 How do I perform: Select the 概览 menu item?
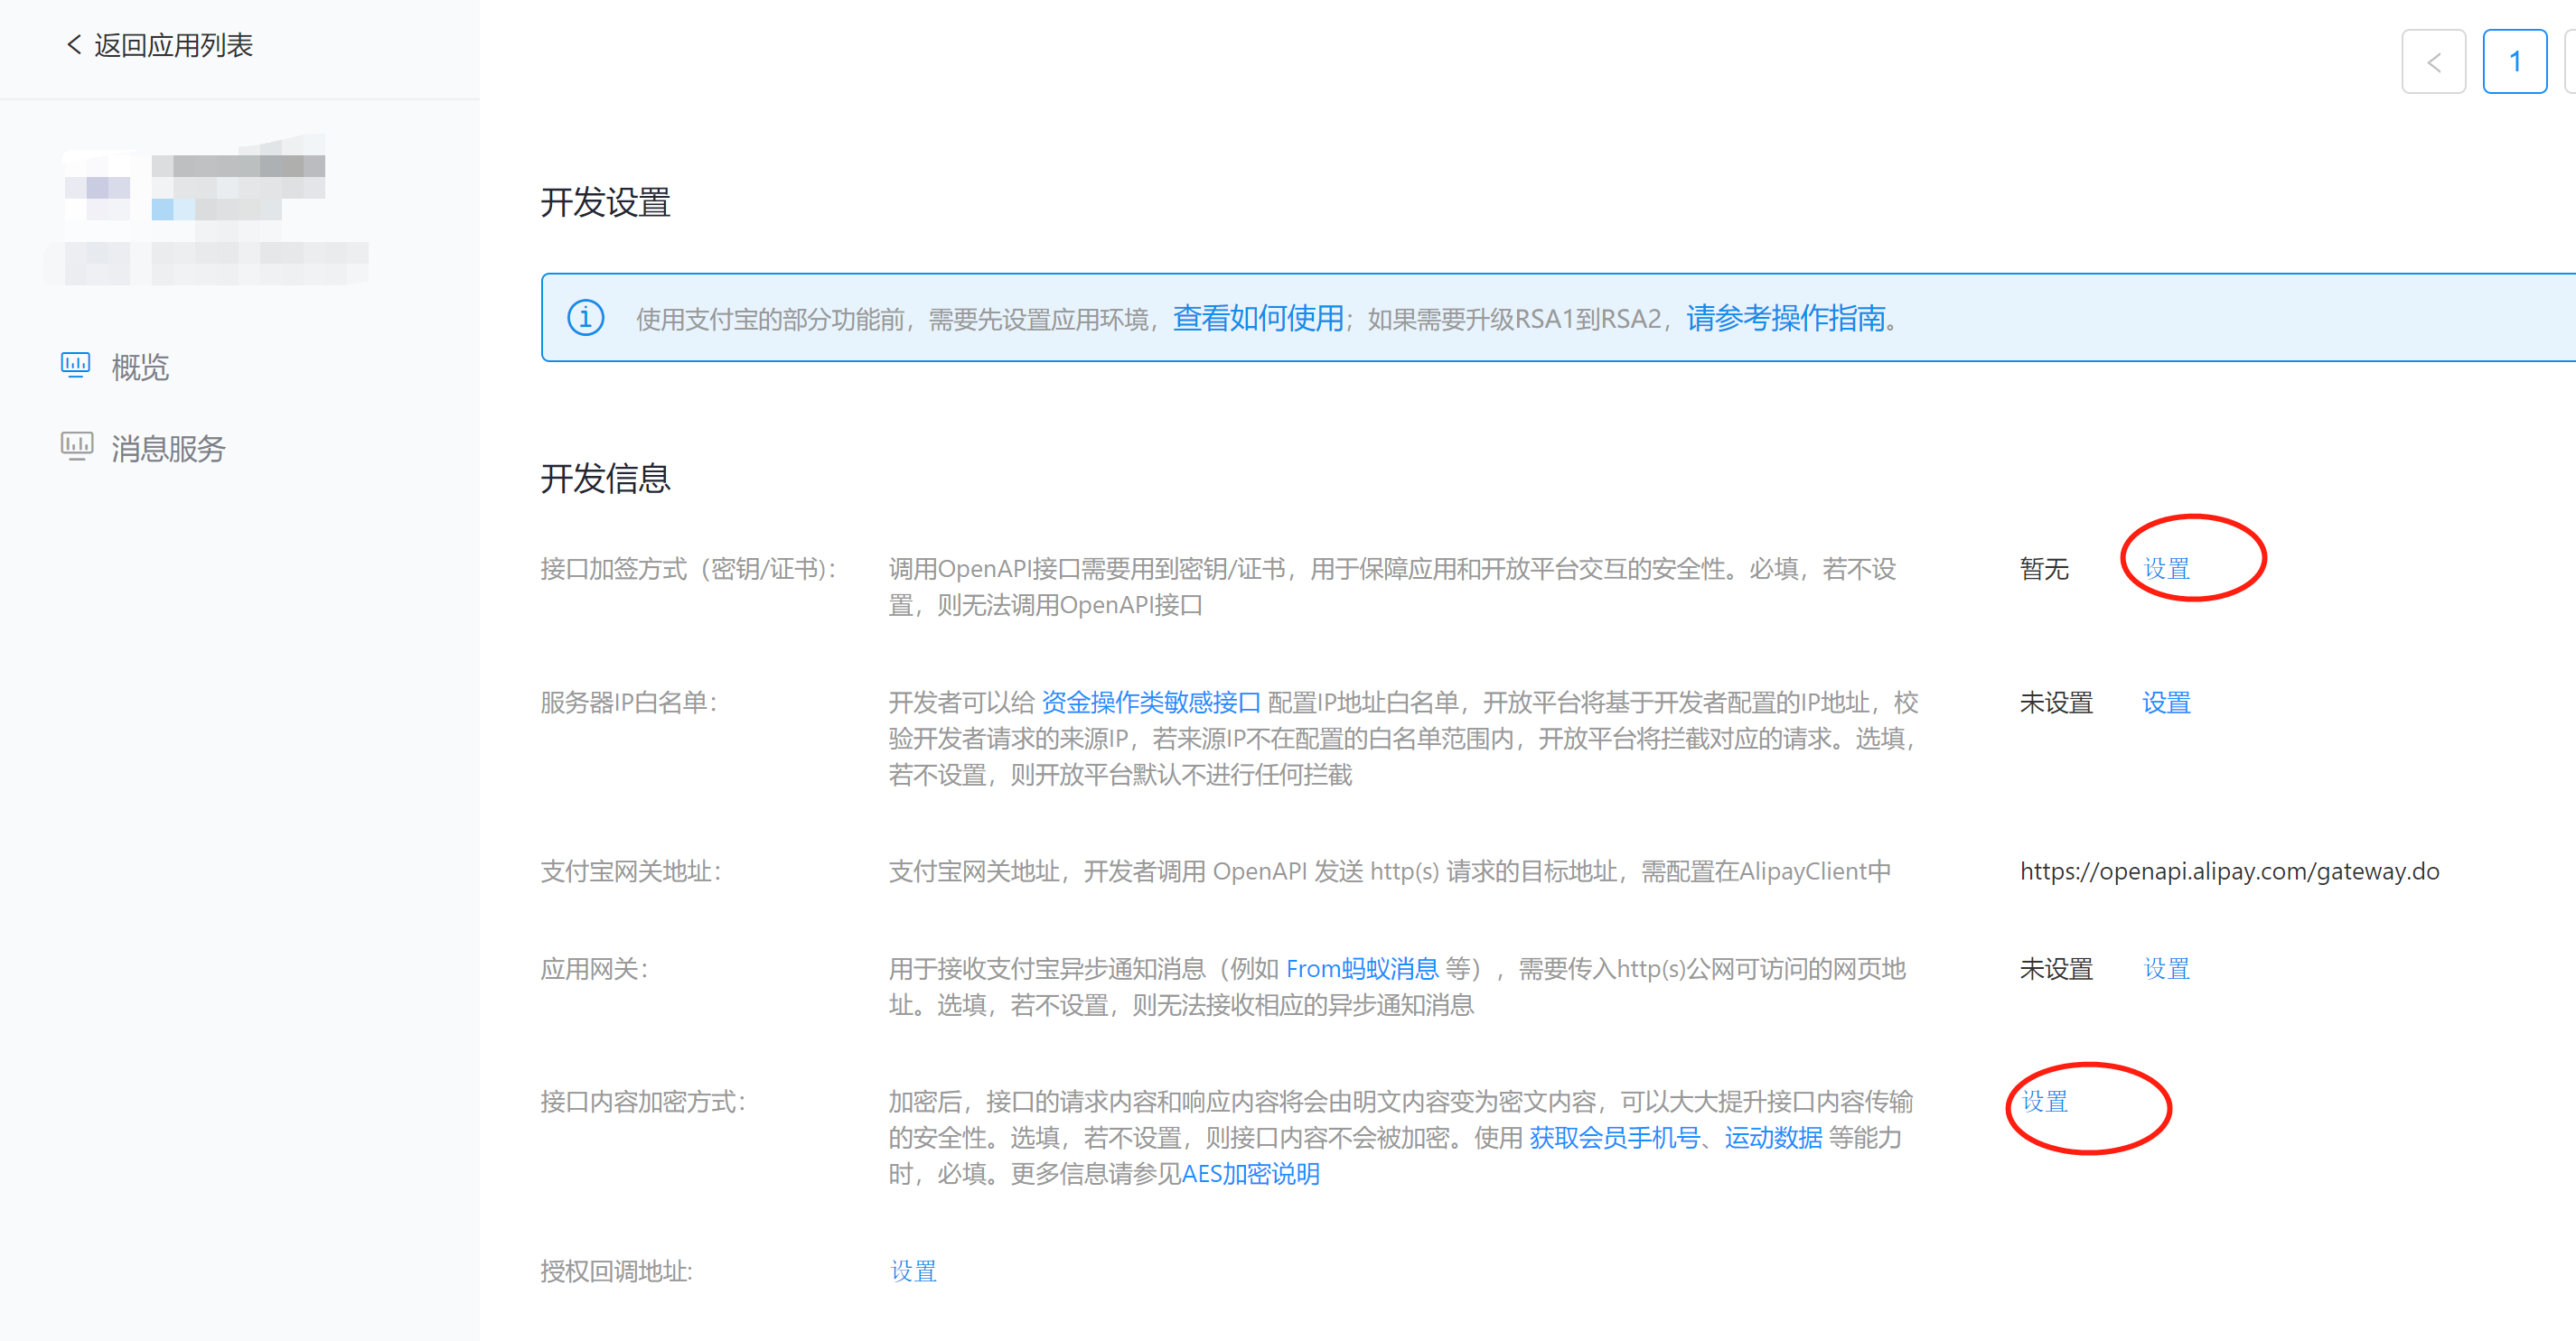140,366
